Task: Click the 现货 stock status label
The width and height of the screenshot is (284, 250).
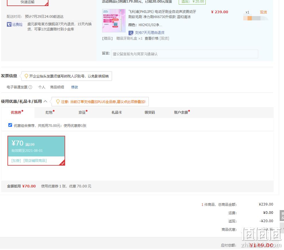Action: [x=263, y=12]
